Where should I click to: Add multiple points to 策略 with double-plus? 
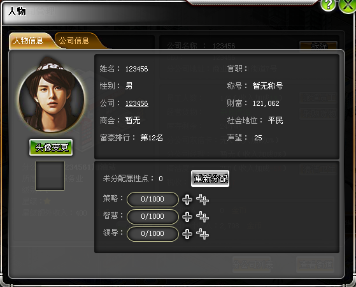(203, 200)
